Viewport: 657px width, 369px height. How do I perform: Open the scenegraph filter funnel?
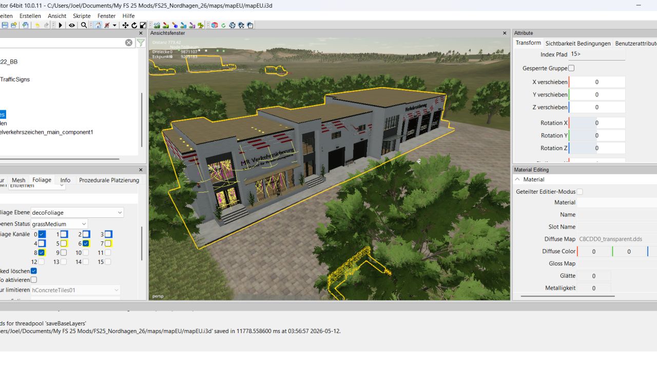coord(141,43)
